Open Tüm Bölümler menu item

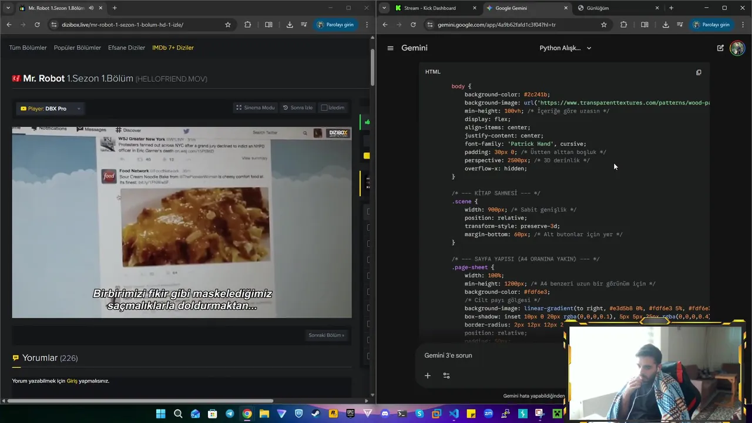pos(28,48)
